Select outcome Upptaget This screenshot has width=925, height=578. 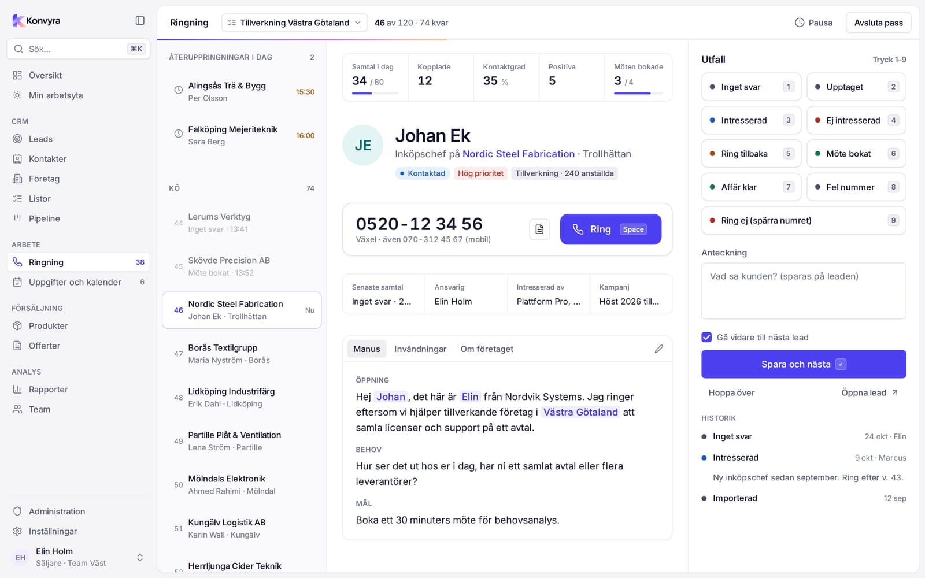(856, 87)
